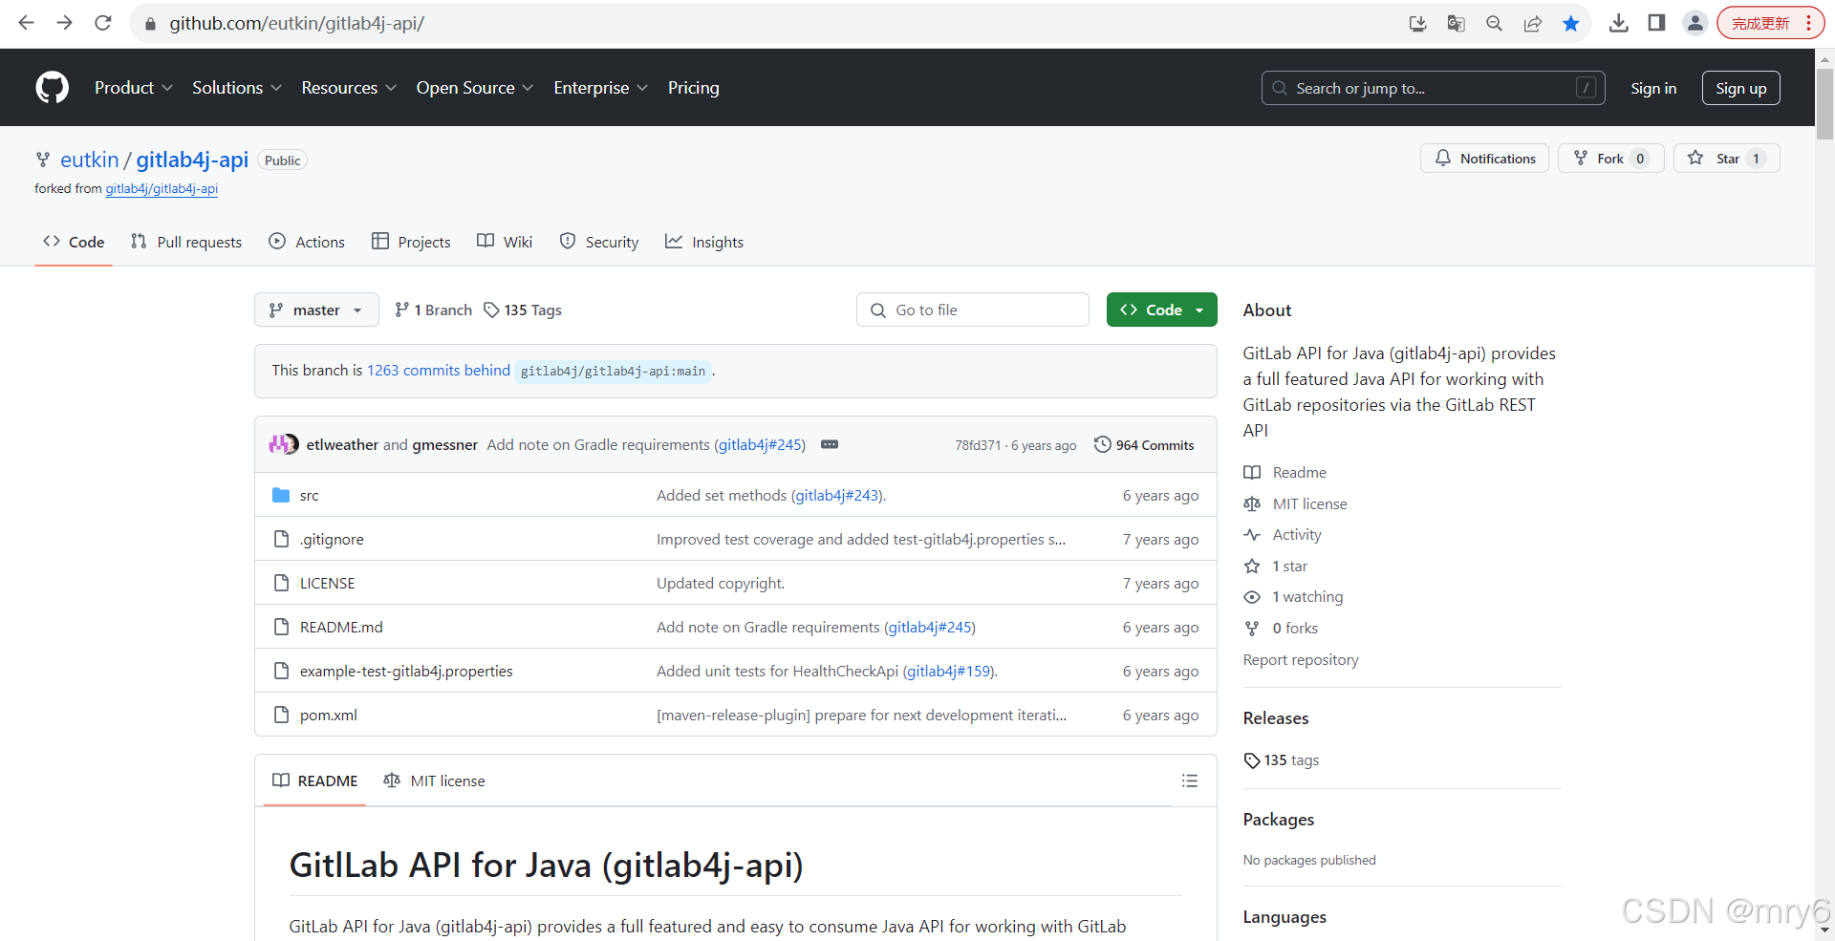View the 1 Branch link
The image size is (1835, 941).
(433, 310)
